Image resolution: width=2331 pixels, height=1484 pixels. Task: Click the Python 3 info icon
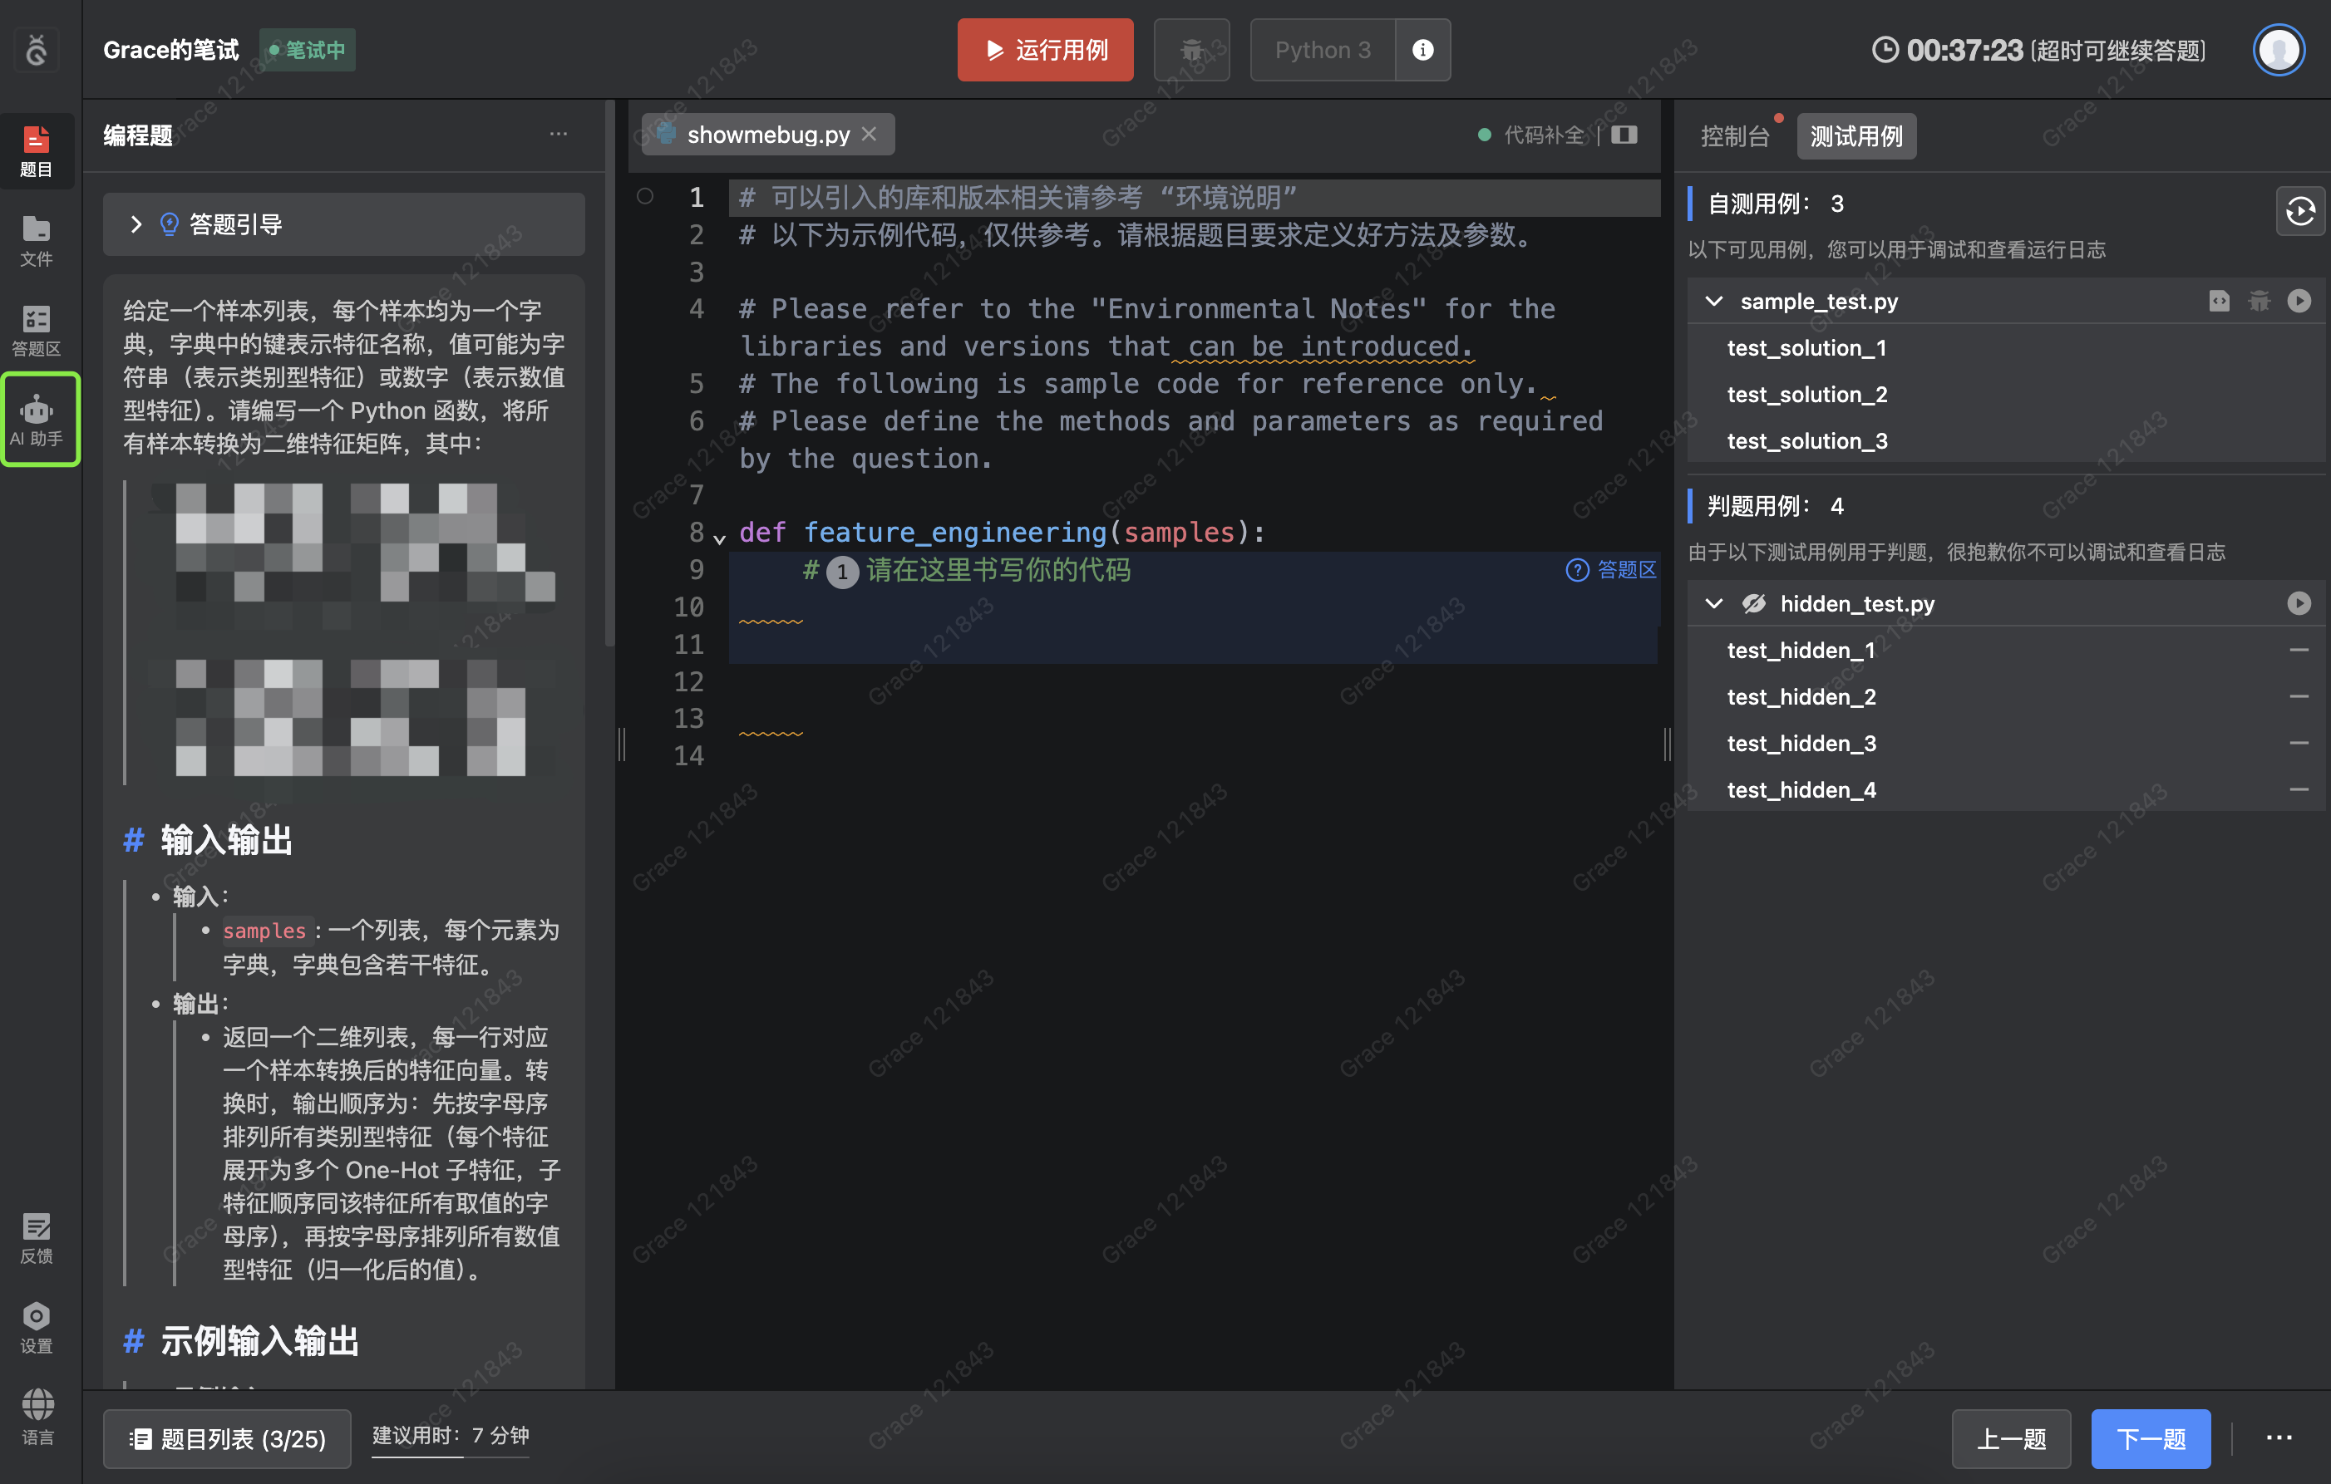point(1422,49)
